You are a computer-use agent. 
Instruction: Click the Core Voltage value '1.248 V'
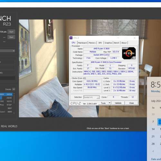coord(114,58)
